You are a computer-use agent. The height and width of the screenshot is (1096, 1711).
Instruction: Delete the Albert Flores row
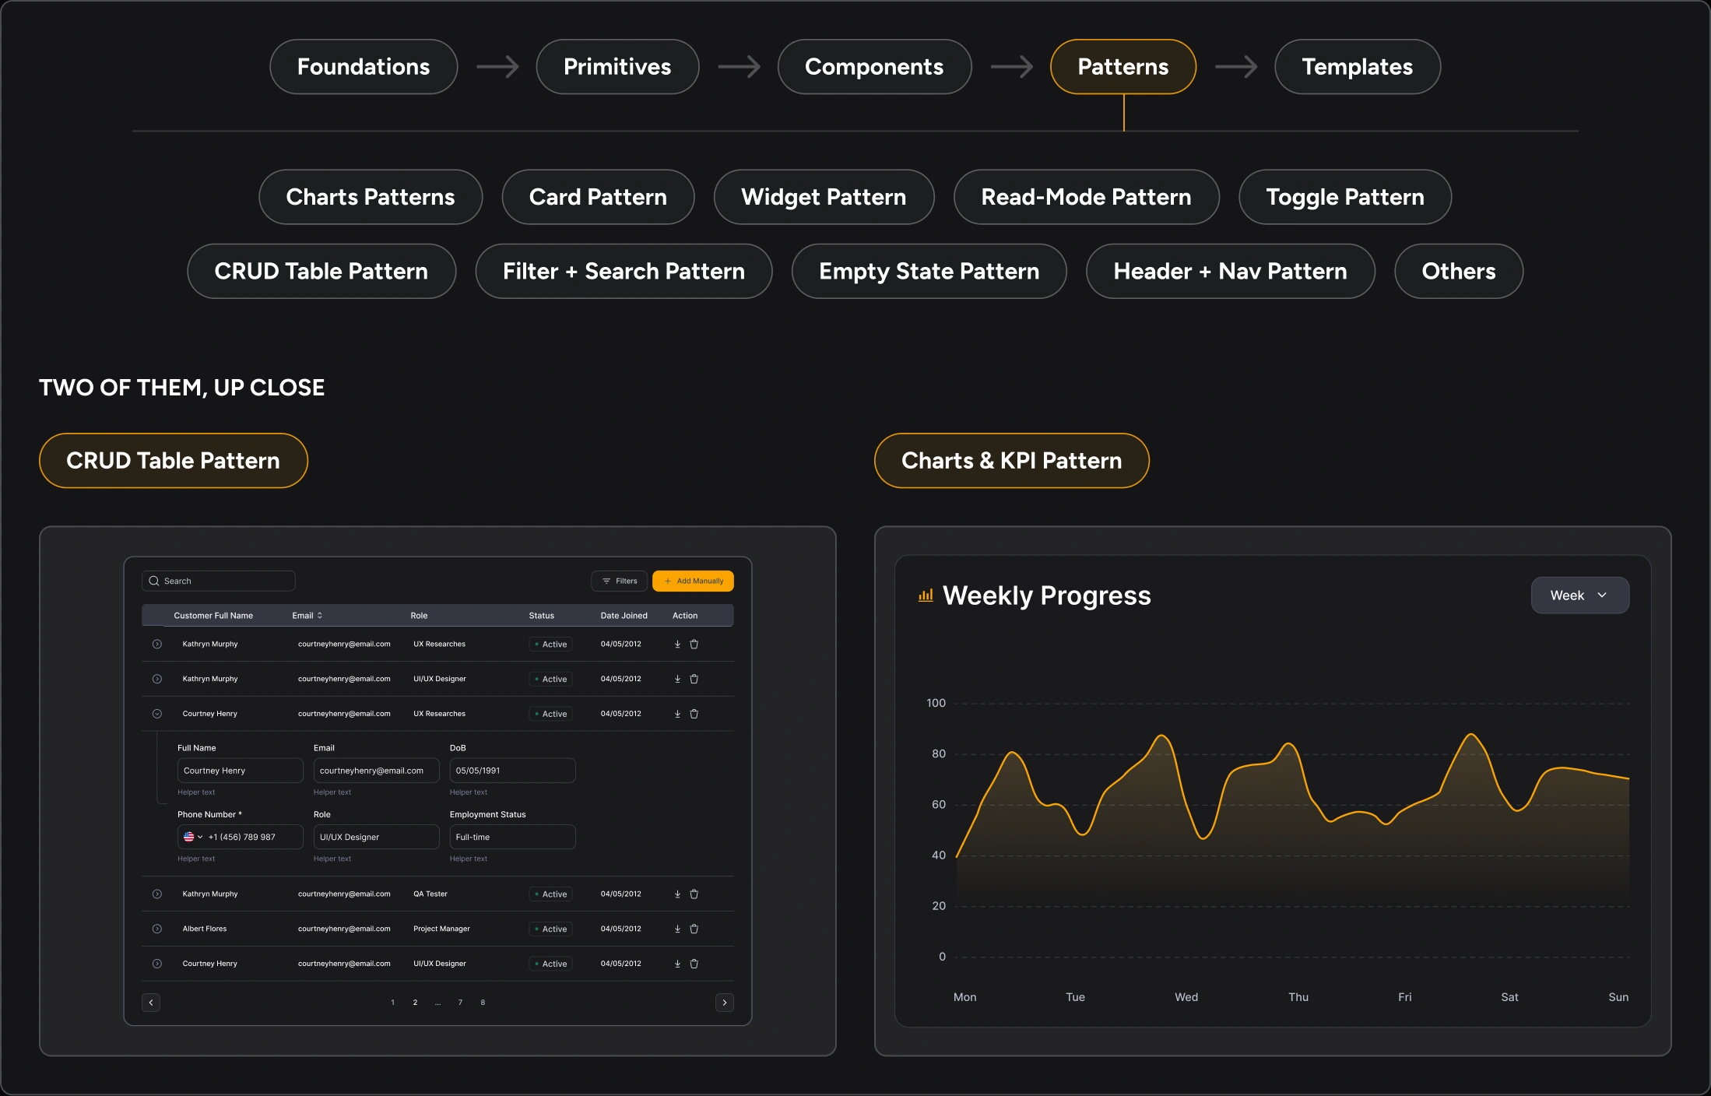pos(694,929)
